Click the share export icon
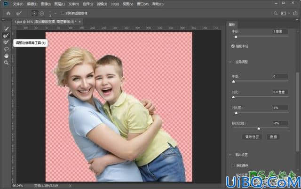 click(x=295, y=13)
